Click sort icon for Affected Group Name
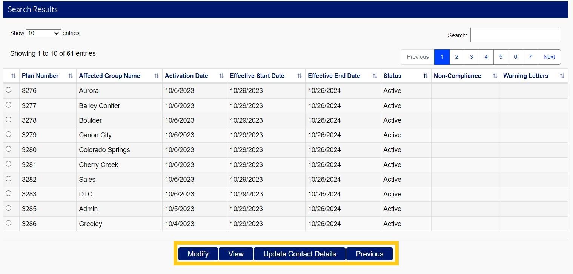 (156, 76)
